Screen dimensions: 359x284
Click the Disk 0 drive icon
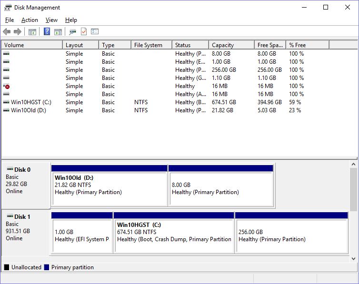point(10,169)
